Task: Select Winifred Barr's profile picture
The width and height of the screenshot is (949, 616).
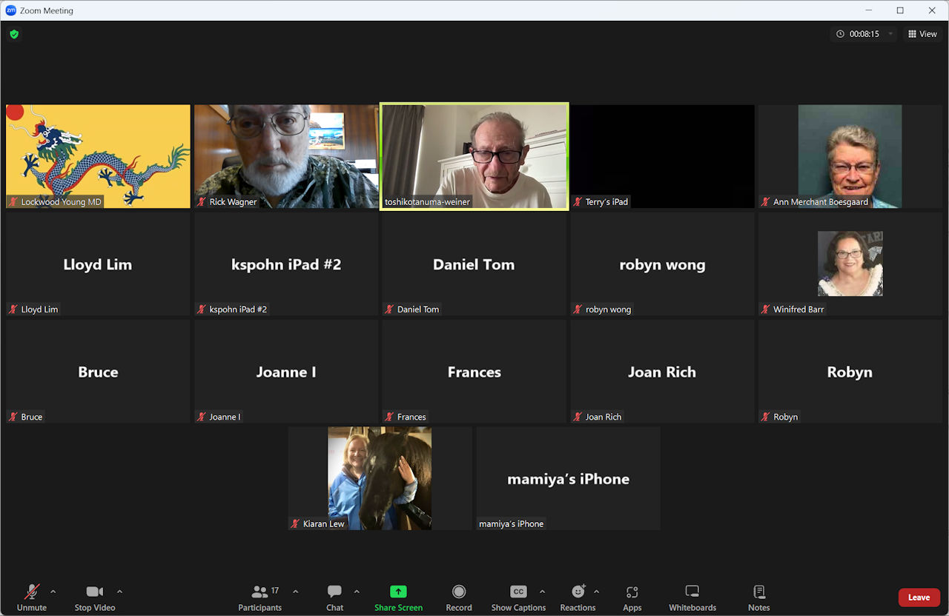Action: point(850,264)
